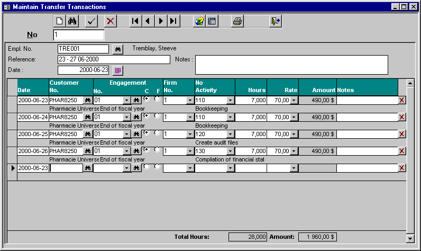Click the red X delete icon in toolbar
The image size is (421, 251).
coord(110,21)
